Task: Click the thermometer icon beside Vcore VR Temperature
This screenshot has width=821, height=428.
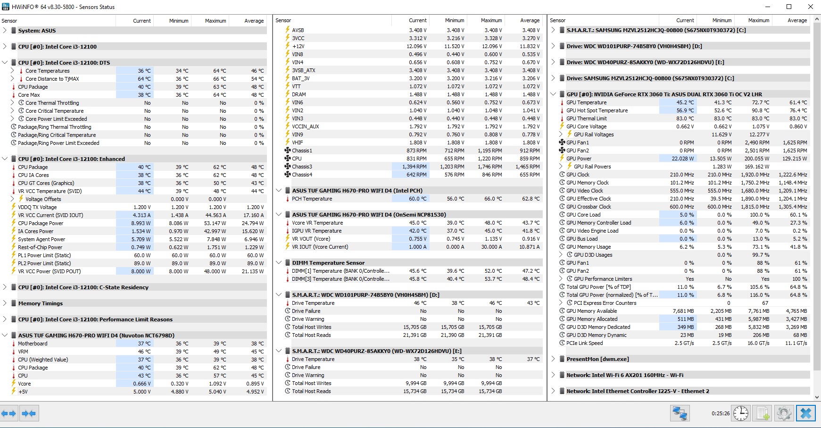Action: point(288,223)
